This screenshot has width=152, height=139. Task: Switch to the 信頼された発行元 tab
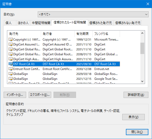click(x=101, y=23)
